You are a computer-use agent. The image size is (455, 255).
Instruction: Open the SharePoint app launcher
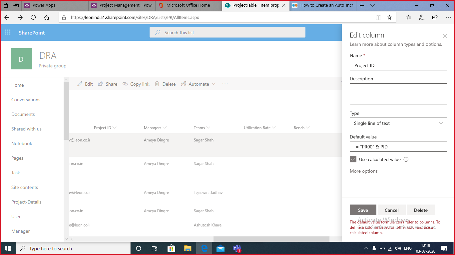tap(8, 32)
